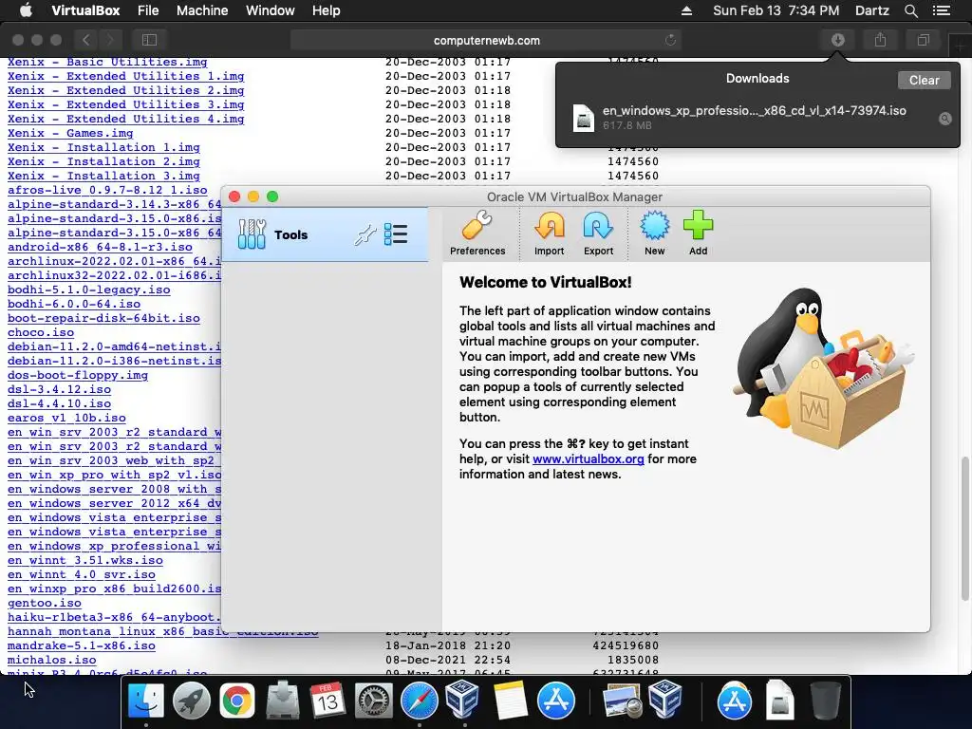This screenshot has height=729, width=972.
Task: Toggle Safari's sidebar button
Action: (x=149, y=40)
